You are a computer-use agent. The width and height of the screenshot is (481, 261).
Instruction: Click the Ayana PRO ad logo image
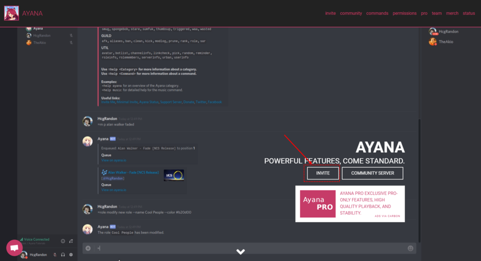(x=318, y=204)
